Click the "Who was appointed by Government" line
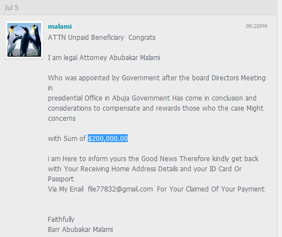The width and height of the screenshot is (282, 237). (x=157, y=78)
